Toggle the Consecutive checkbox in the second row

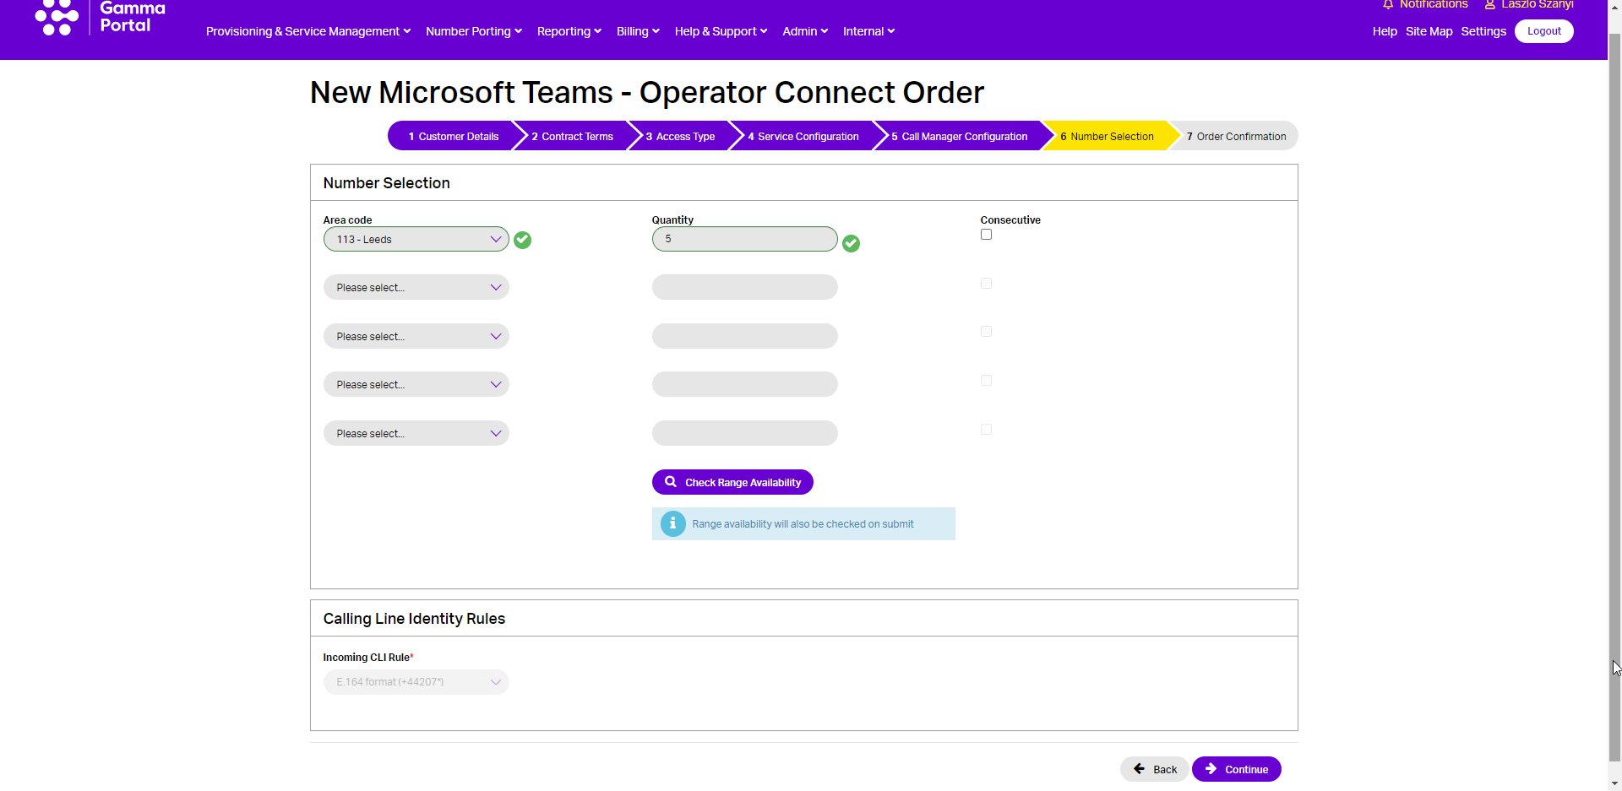[986, 284]
